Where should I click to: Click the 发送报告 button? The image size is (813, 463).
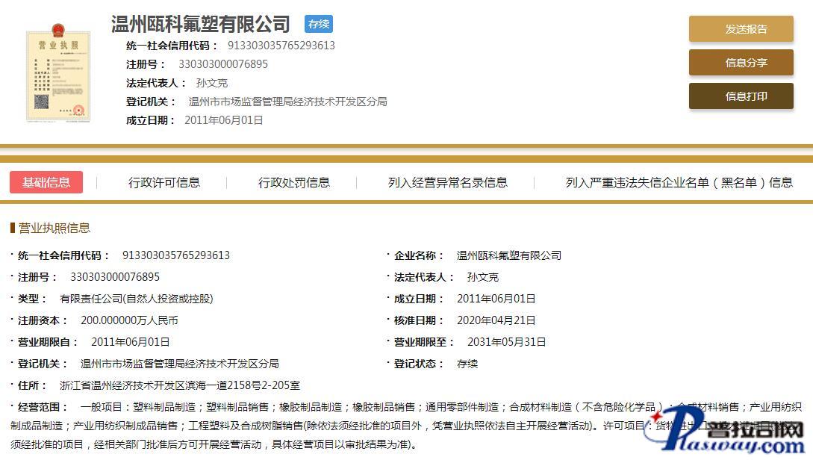pyautogui.click(x=741, y=29)
